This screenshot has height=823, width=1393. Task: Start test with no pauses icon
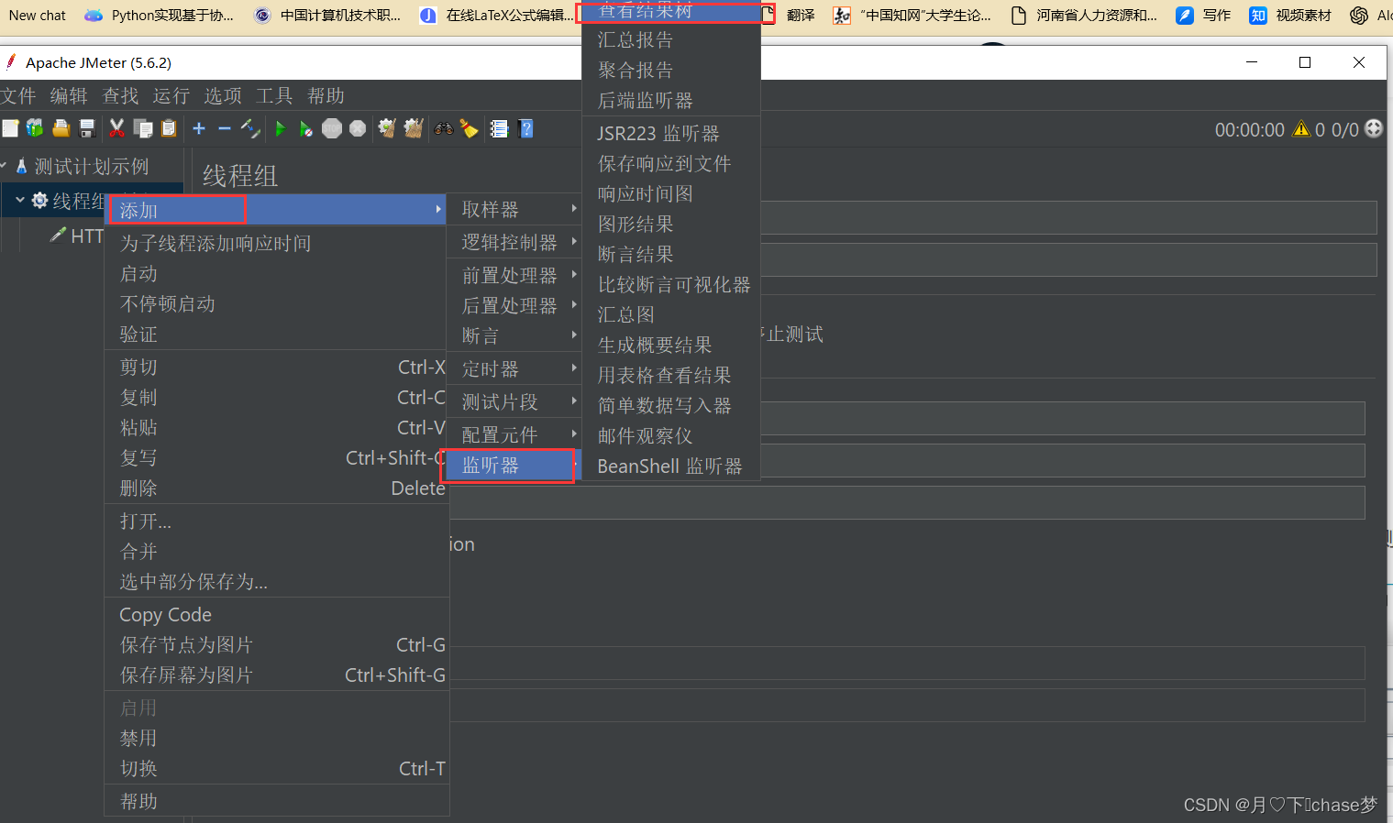[x=306, y=129]
